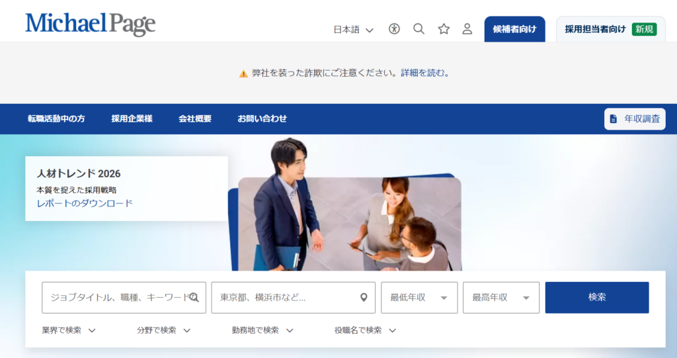This screenshot has height=358, width=677.
Task: Expand 役職名で検索 options
Action: (365, 330)
